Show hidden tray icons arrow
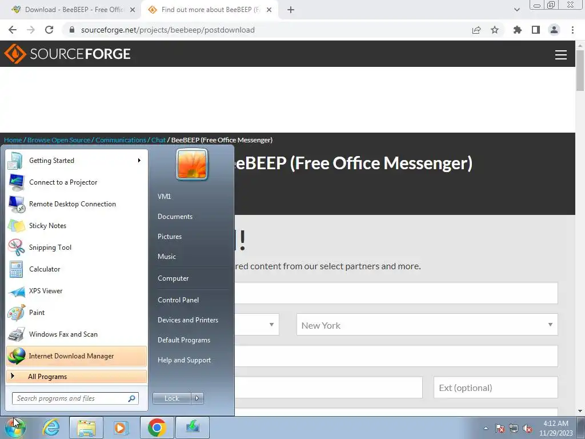 tap(486, 428)
